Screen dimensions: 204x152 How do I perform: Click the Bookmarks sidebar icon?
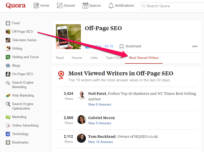8,142
